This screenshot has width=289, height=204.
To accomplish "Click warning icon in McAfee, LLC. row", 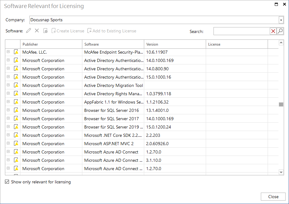I will (x=16, y=52).
